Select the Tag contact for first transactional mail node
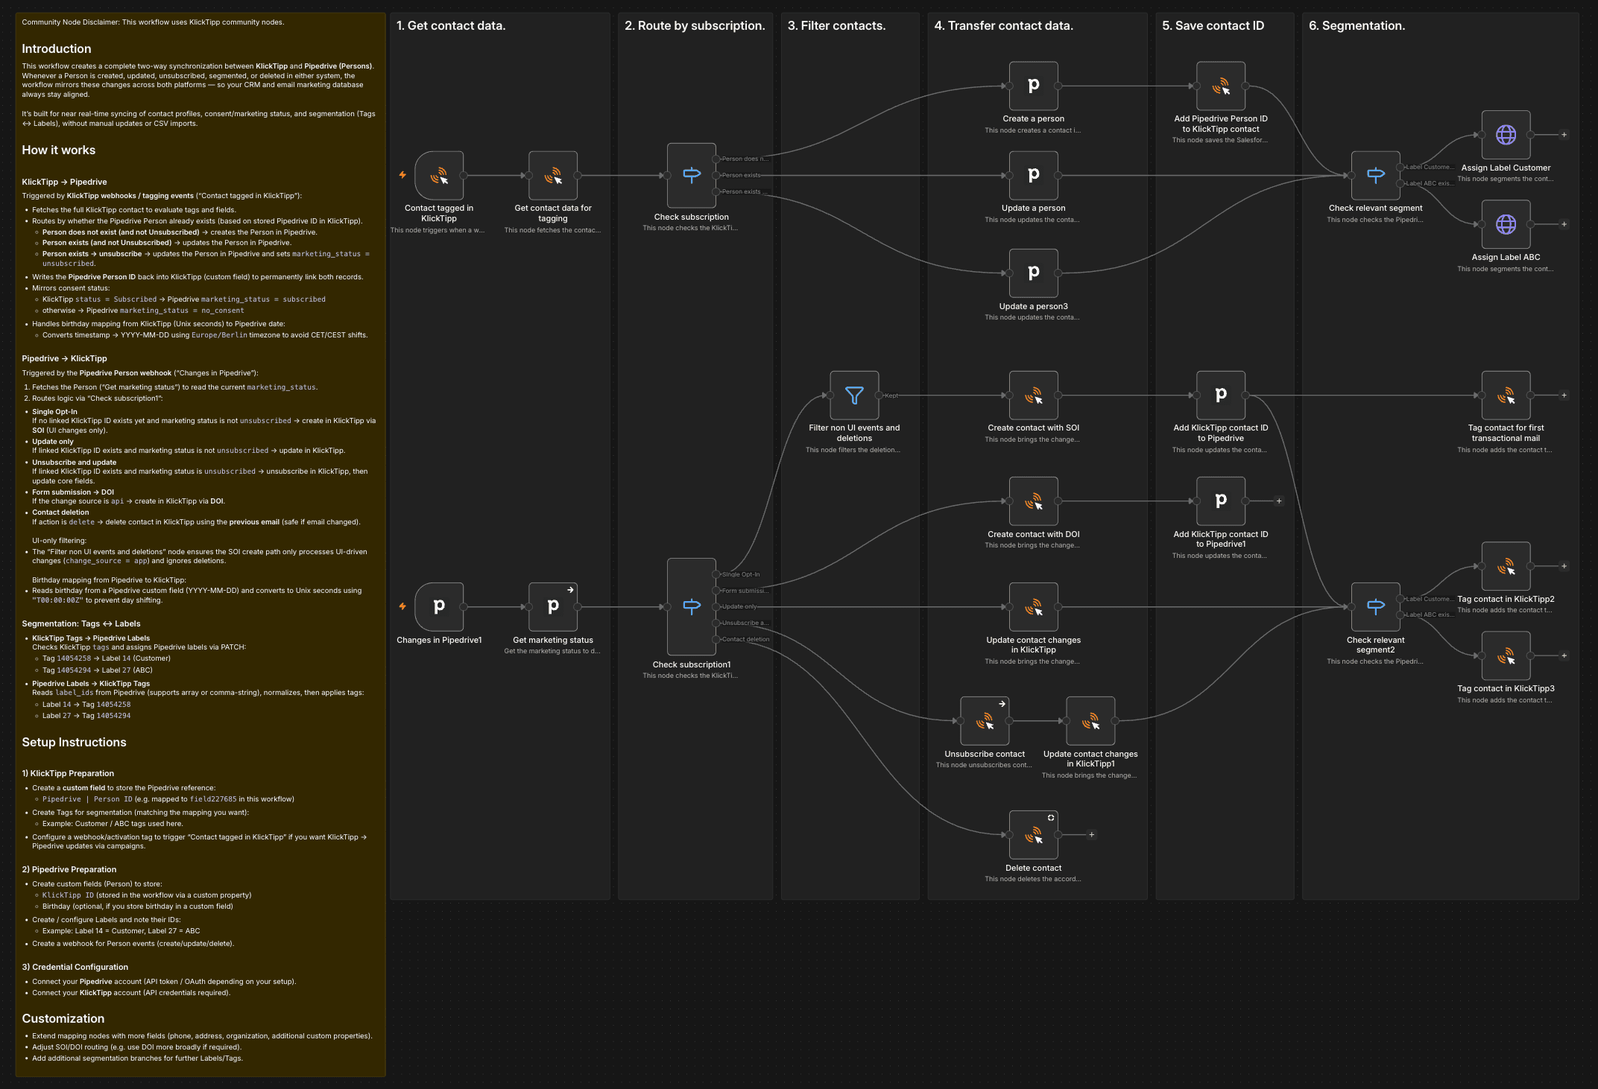This screenshot has height=1089, width=1598. [x=1506, y=395]
